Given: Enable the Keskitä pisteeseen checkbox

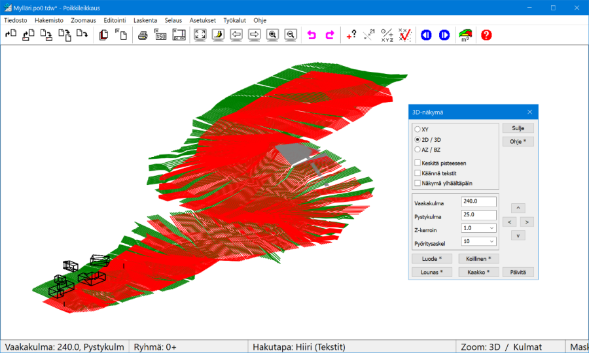Looking at the screenshot, I should [x=418, y=163].
